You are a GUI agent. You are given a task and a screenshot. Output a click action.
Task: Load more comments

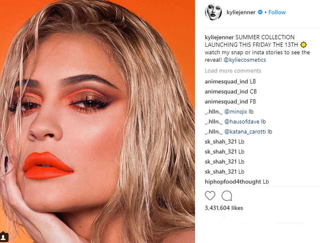coord(233,71)
